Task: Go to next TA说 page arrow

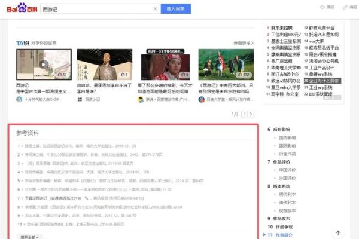Action: [x=251, y=114]
